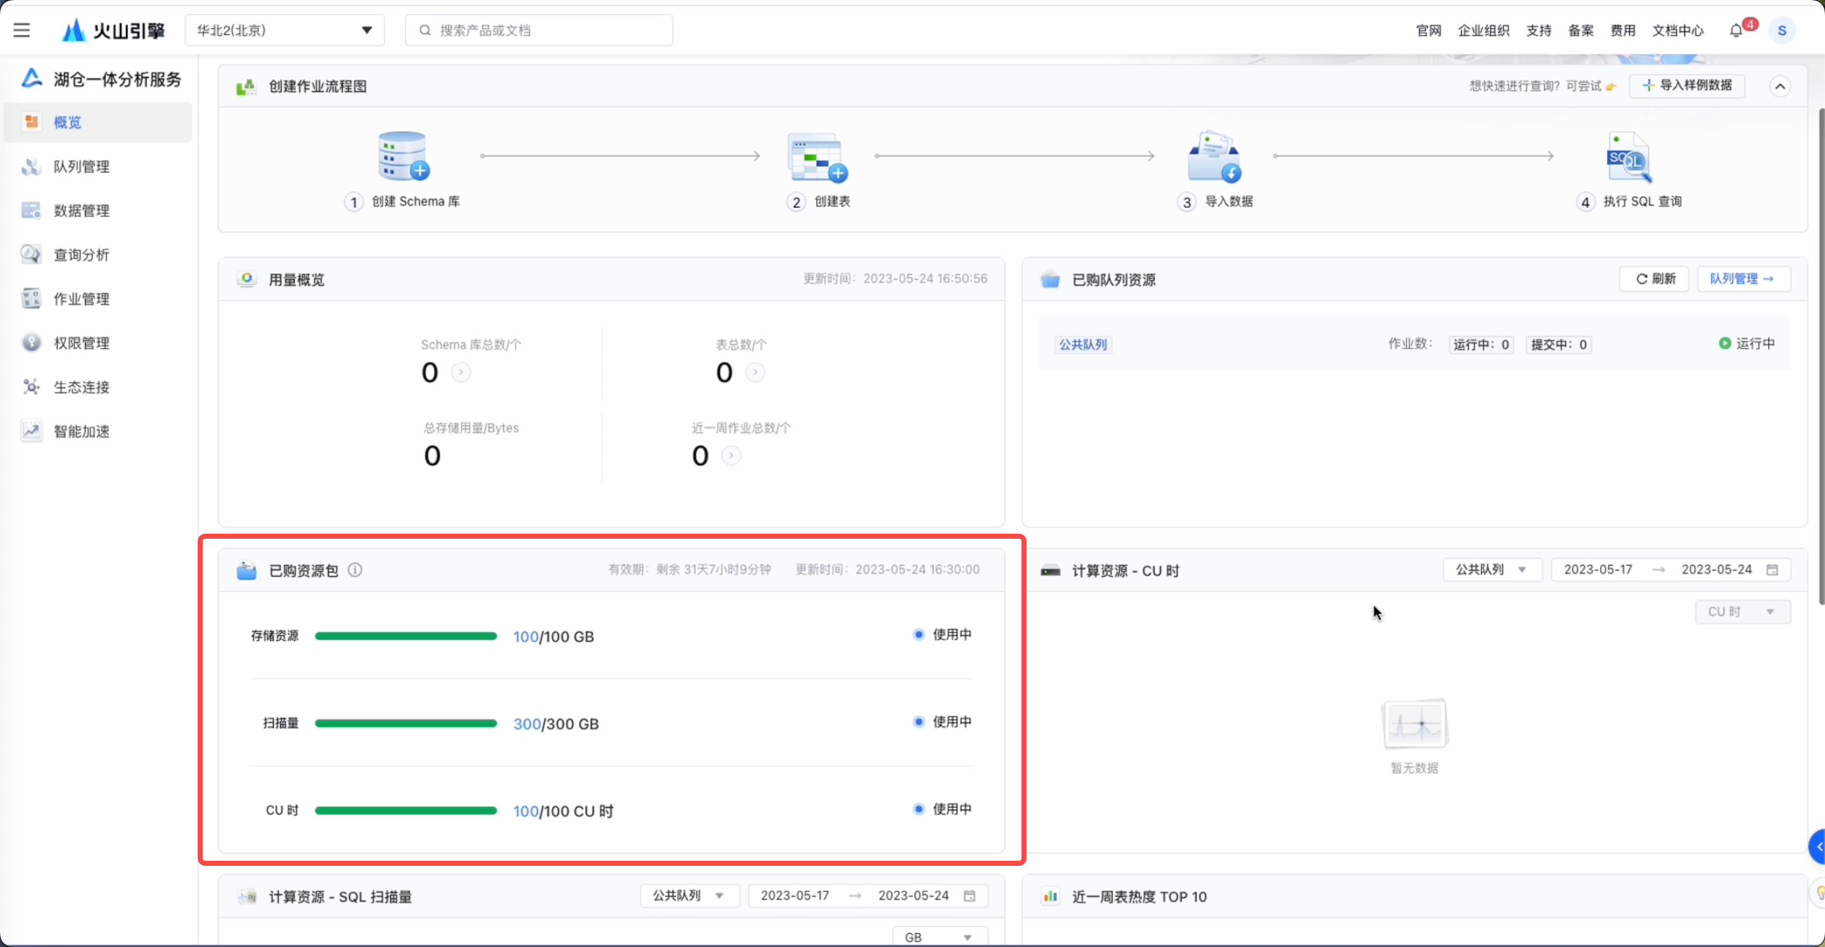Click the 刷新 button
The image size is (1825, 947).
[x=1655, y=278]
